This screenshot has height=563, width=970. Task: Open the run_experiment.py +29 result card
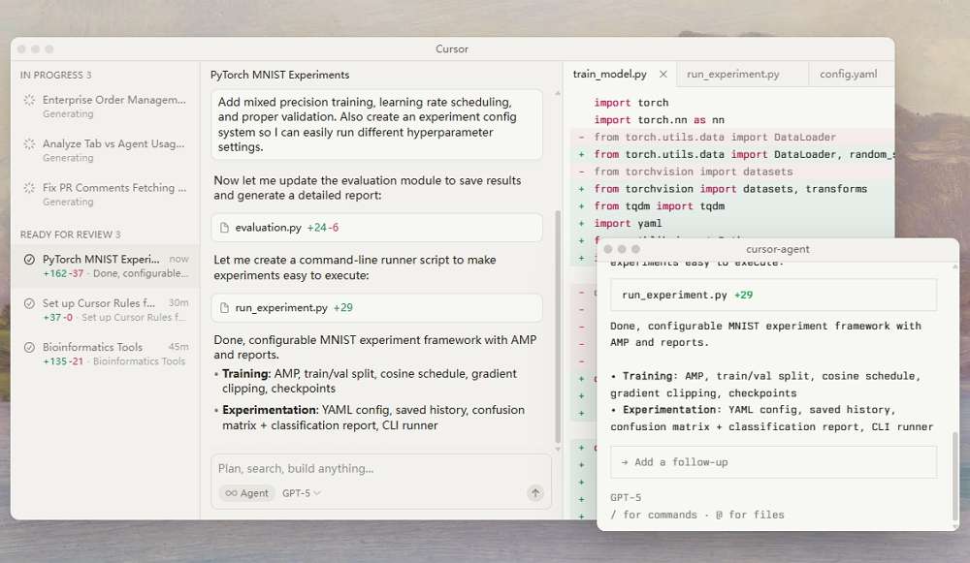[772, 293]
